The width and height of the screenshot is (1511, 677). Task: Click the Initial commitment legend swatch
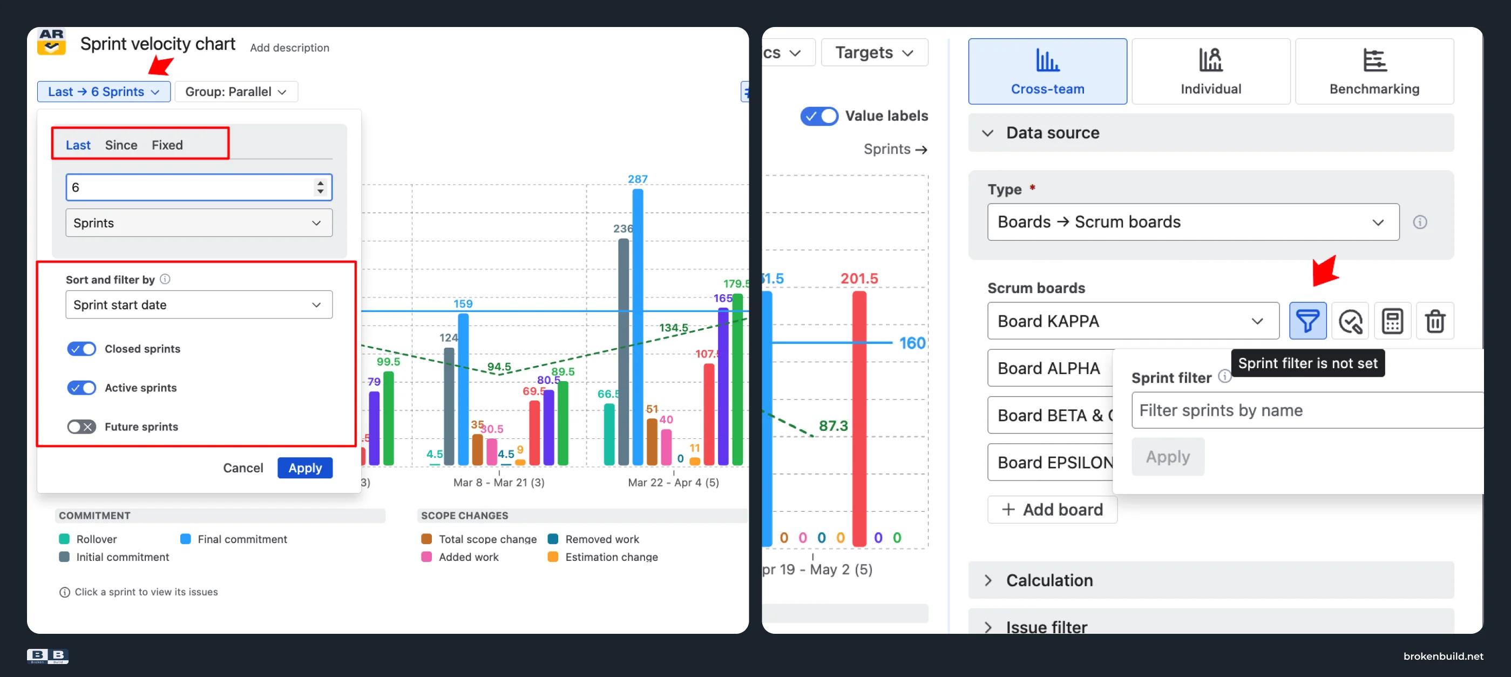pos(64,557)
